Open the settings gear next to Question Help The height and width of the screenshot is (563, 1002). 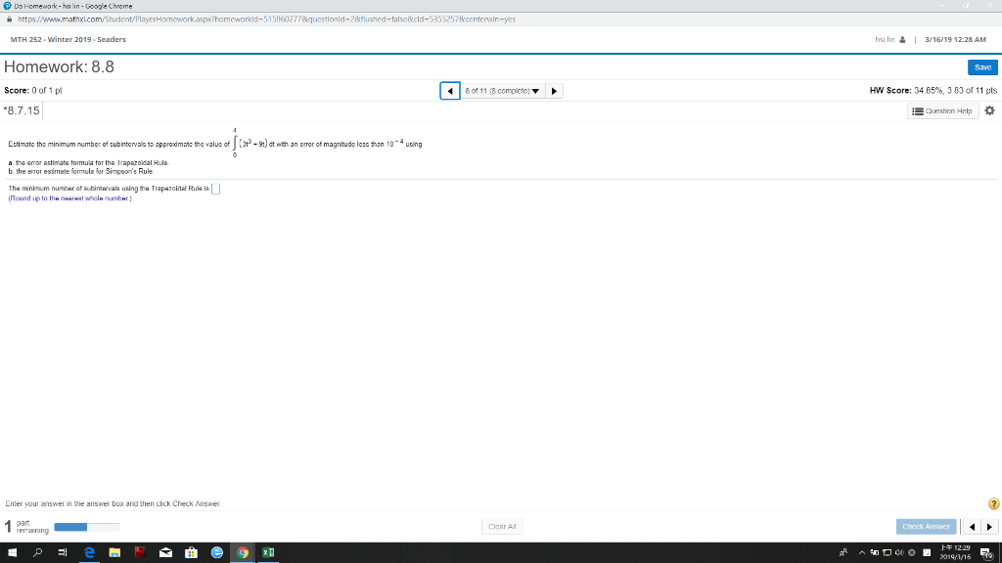[988, 110]
